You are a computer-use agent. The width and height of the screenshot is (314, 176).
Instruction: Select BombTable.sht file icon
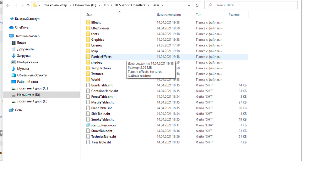[88, 85]
